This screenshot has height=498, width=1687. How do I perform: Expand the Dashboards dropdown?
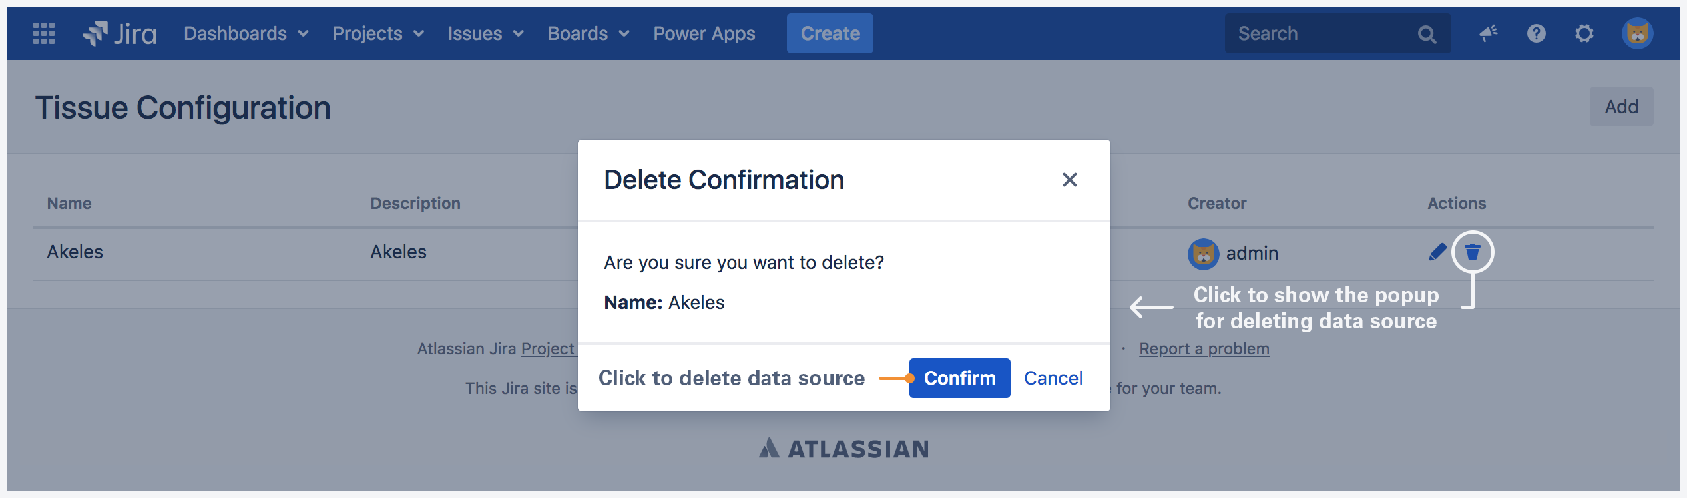click(246, 33)
